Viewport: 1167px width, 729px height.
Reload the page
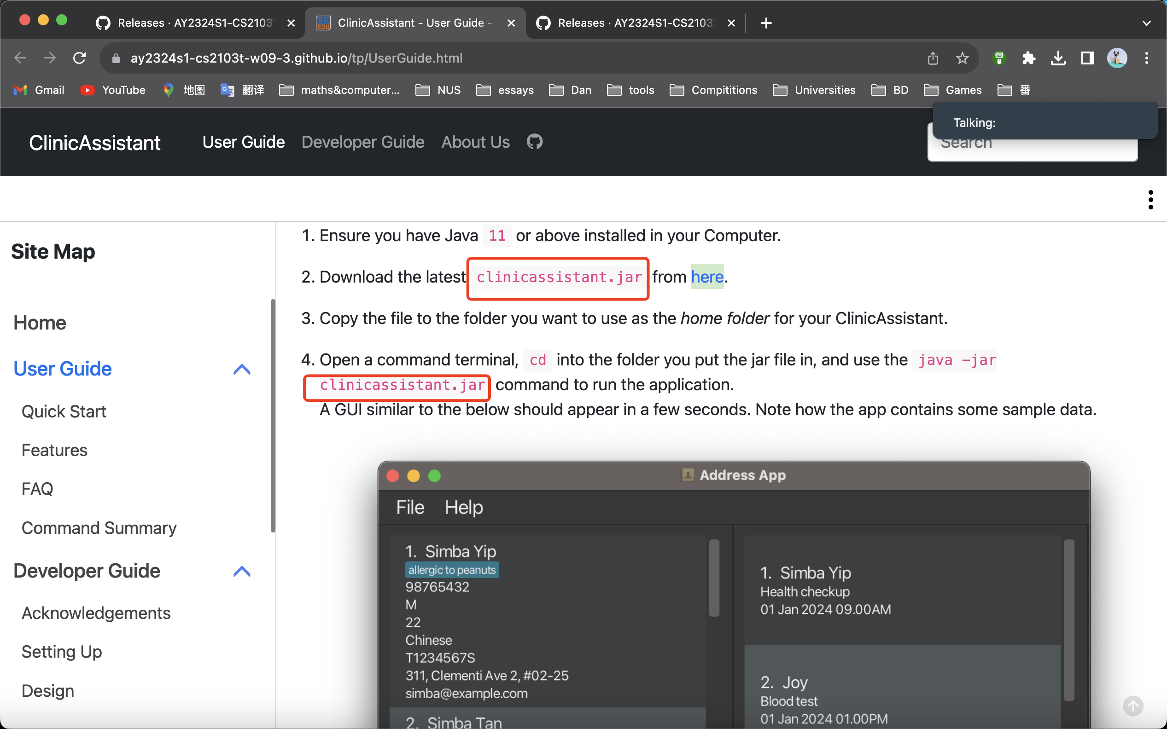[80, 58]
